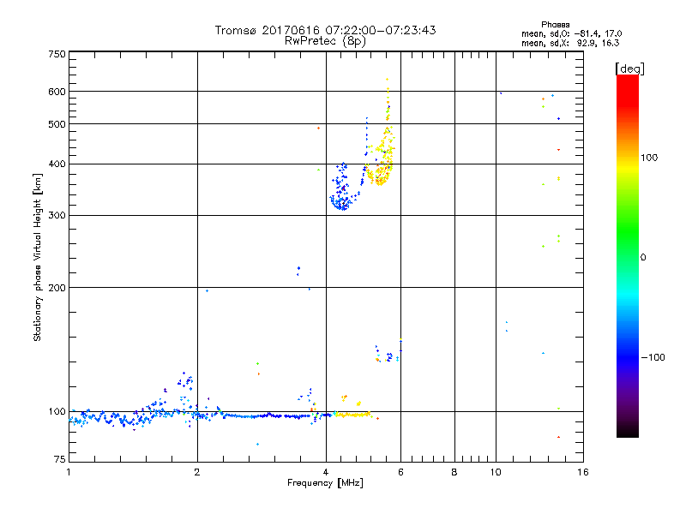Click the 'RwPretec (8p)' subtitle
This screenshot has height=514, width=686.
click(325, 41)
